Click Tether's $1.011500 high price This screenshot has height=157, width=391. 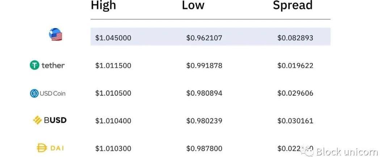(113, 66)
